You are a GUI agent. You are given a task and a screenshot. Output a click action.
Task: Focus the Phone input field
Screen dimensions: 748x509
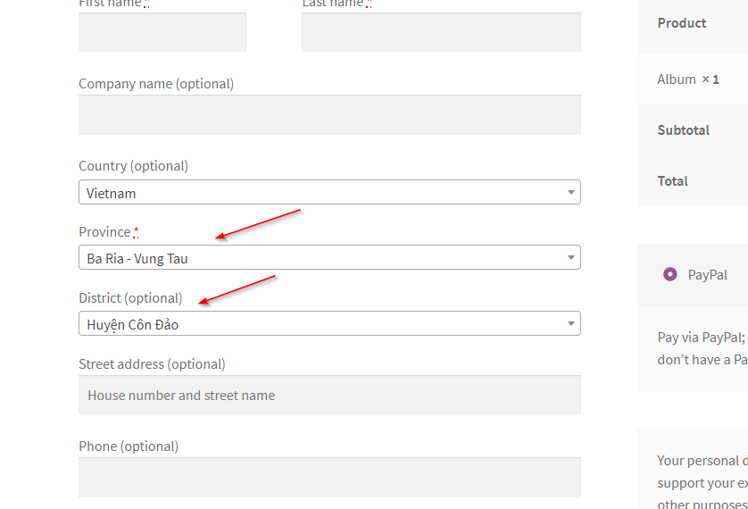click(329, 477)
